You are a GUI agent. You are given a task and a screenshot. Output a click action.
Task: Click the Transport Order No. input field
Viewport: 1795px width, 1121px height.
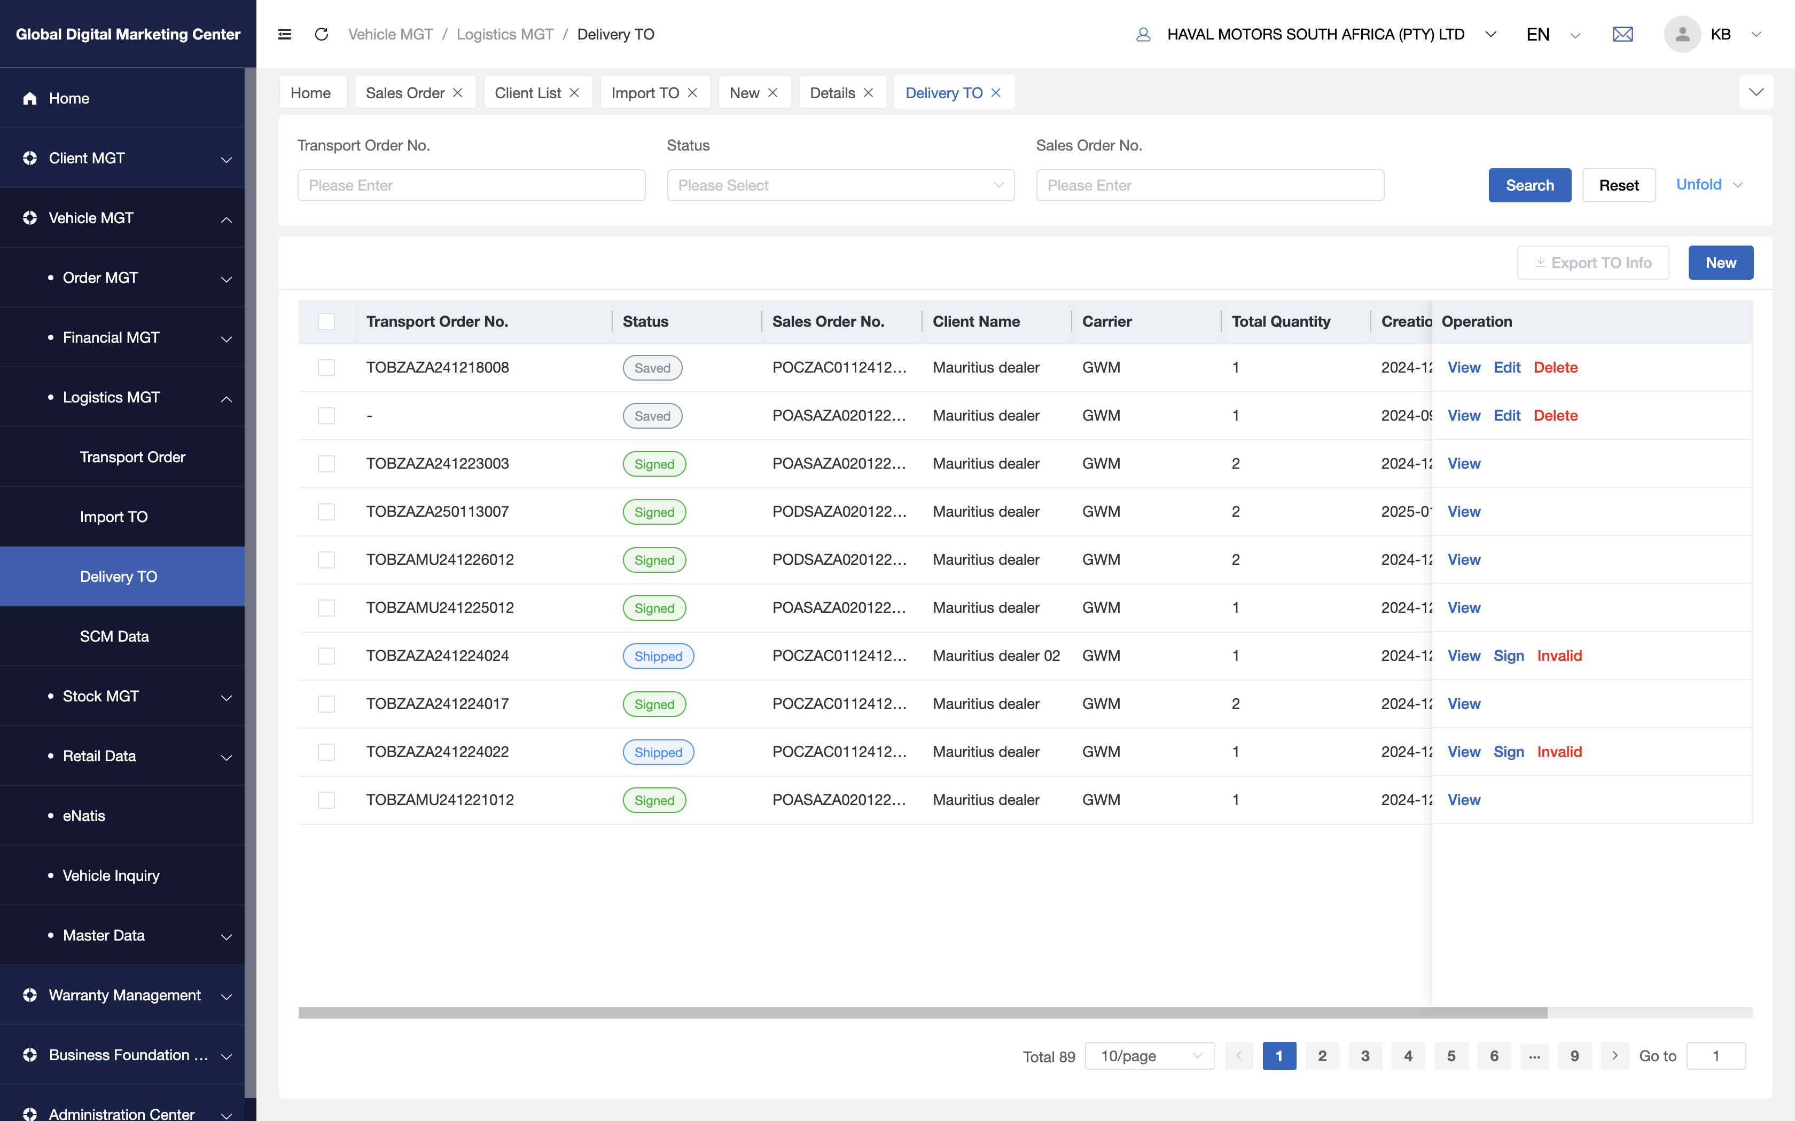click(471, 185)
